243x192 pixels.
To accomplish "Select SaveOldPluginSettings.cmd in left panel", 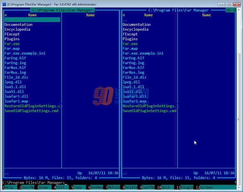I will click(x=31, y=111).
